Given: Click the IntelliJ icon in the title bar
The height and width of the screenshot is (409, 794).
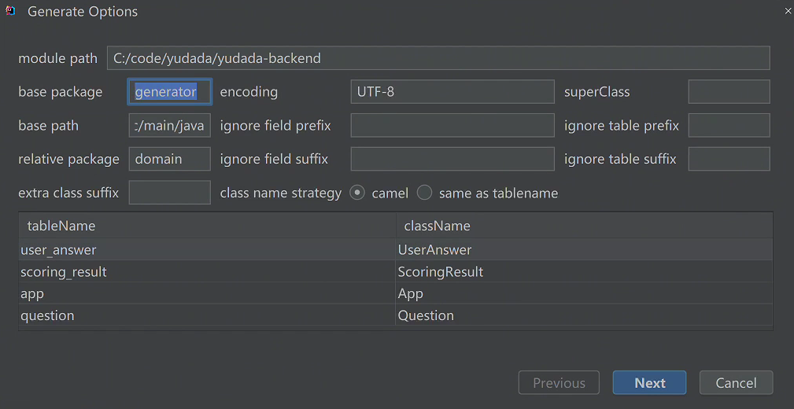Looking at the screenshot, I should tap(11, 11).
